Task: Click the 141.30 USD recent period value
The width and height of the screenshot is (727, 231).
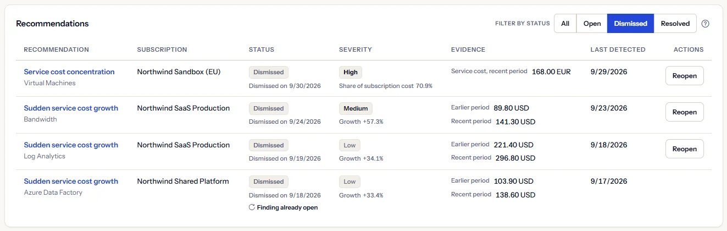Action: point(515,122)
